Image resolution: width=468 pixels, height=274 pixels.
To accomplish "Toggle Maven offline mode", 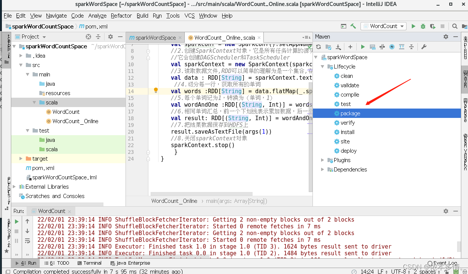I will point(382,47).
